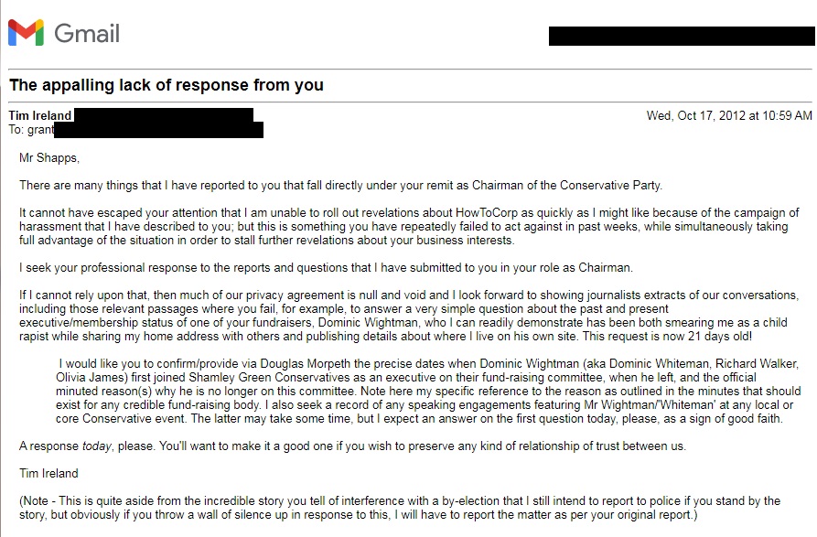Click the Gmail envelope logo icon

pos(26,34)
